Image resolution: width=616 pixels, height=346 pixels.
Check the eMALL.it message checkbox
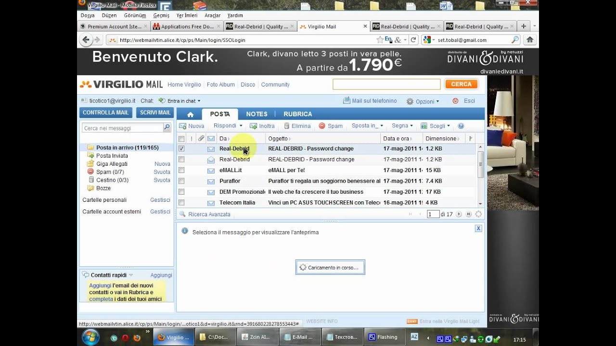(181, 170)
